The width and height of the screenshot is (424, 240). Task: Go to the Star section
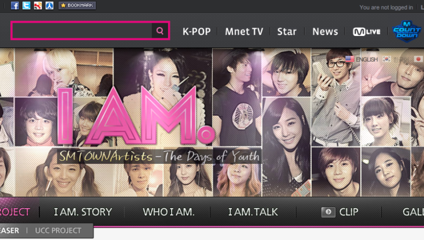[x=287, y=32]
